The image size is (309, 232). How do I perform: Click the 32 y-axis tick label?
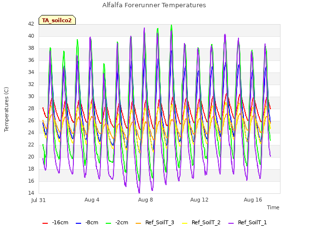31,85
